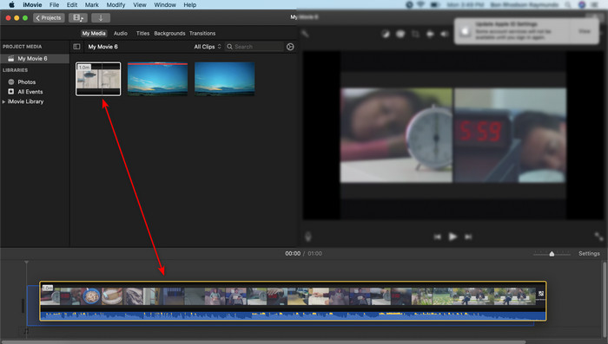Click the Import media down-arrow button
The height and width of the screenshot is (344, 608).
tap(101, 18)
